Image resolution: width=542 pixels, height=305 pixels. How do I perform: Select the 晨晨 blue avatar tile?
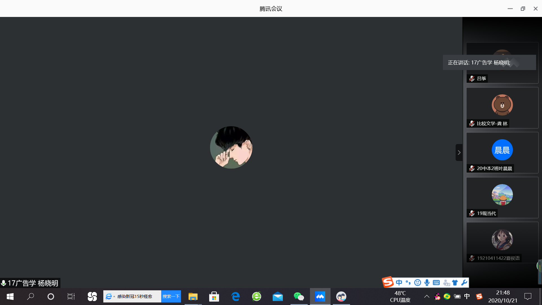[x=502, y=150]
